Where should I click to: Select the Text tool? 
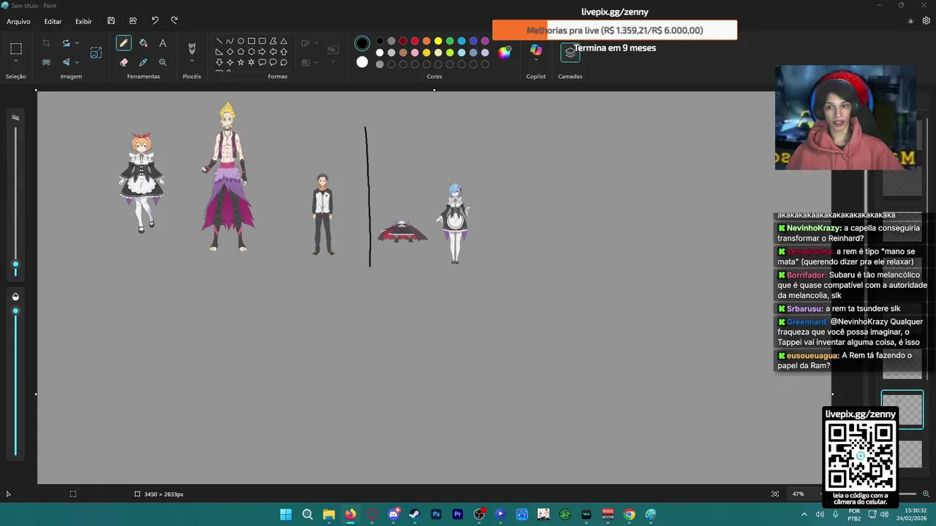click(162, 43)
